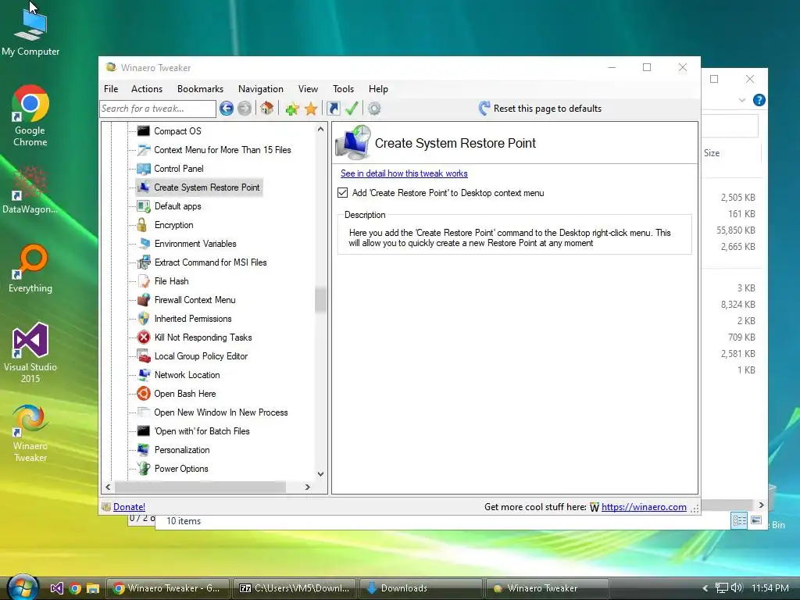Open the File menu
Viewport: 800px width, 600px height.
click(111, 89)
